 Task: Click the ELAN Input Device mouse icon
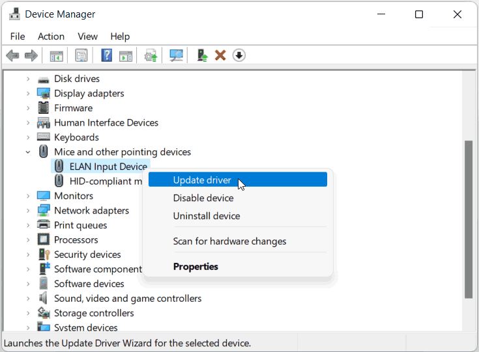pyautogui.click(x=59, y=167)
